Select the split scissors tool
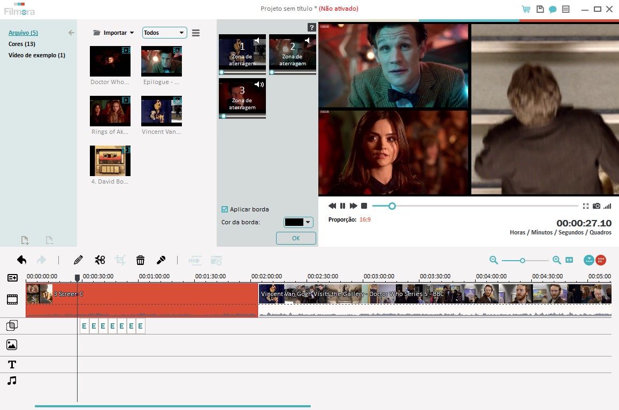619x410 pixels. [100, 260]
